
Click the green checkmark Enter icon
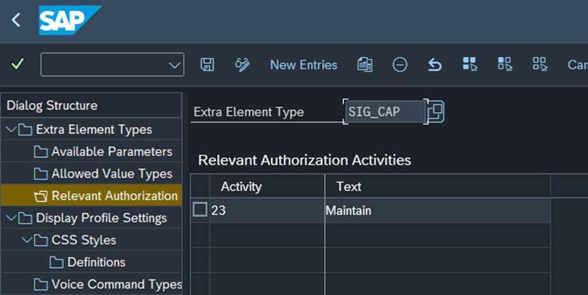tap(18, 64)
